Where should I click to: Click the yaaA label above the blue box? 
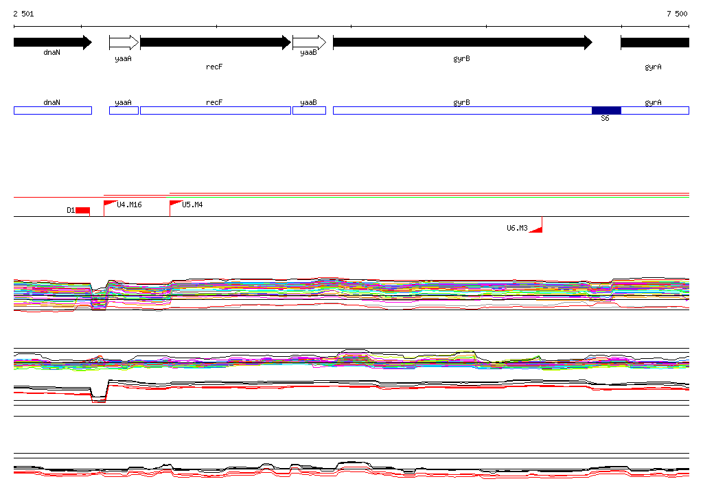tap(124, 102)
